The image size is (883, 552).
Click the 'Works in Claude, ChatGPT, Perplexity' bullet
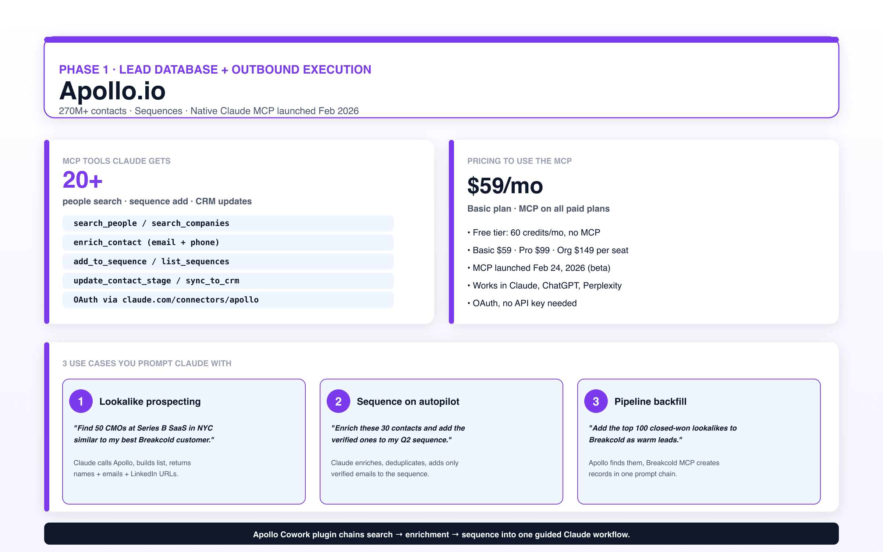[545, 286]
